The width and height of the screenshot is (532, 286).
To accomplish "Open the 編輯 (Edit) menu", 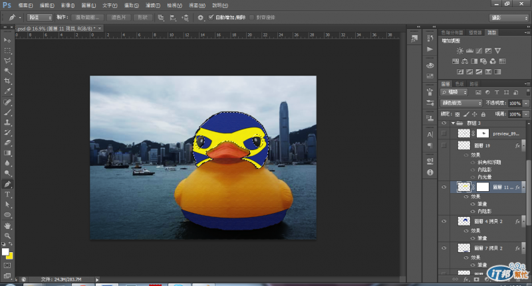I will (x=47, y=5).
